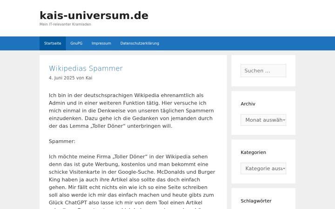Open the Impressum page
This screenshot has height=209, width=335.
click(101, 43)
